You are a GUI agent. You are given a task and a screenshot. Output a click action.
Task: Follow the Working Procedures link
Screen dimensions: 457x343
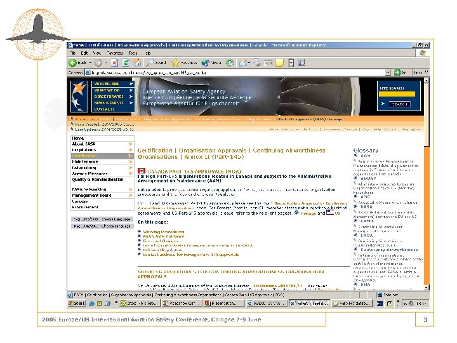pyautogui.click(x=164, y=232)
